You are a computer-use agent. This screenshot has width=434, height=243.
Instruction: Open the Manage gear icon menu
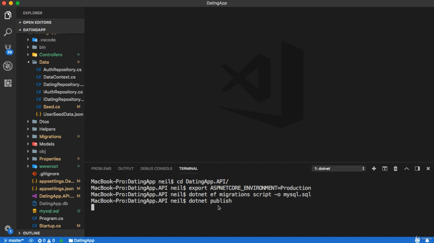pyautogui.click(x=8, y=229)
